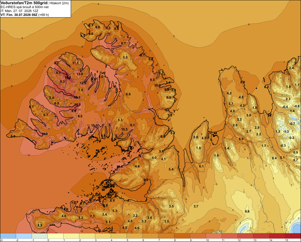The image size is (301, 242).
Task: Click the legend color segment between 10 and 11
Action: pos(214,236)
